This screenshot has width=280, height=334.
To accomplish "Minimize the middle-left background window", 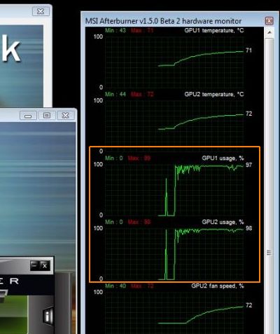I will tap(28, 116).
